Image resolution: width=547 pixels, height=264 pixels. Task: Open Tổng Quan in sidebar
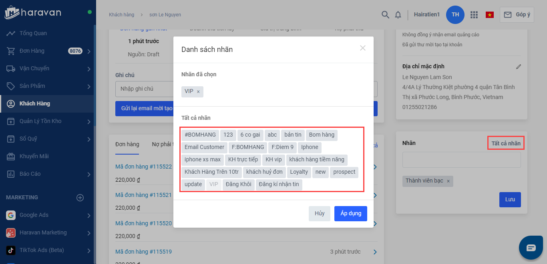[33, 33]
